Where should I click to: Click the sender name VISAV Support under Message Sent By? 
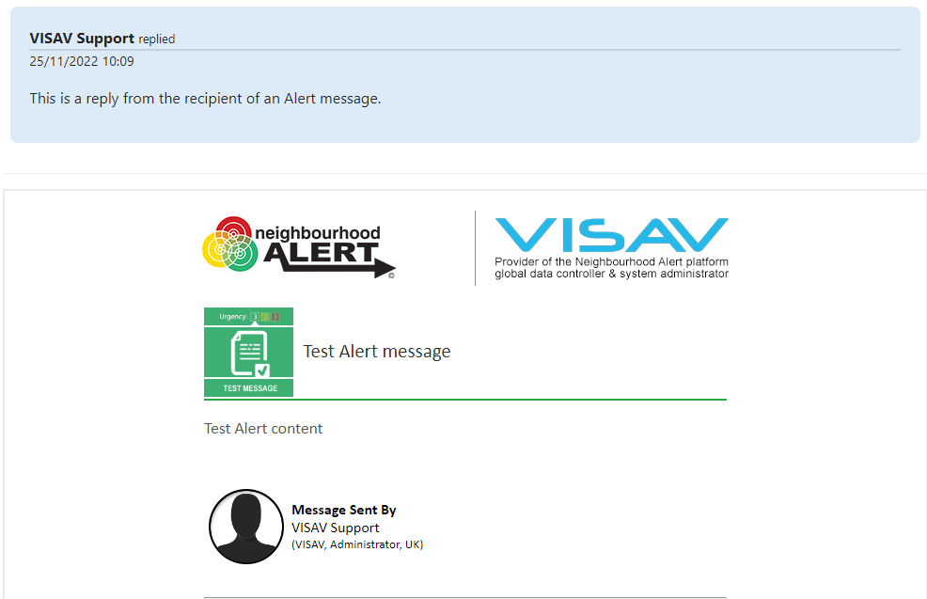[x=336, y=528]
